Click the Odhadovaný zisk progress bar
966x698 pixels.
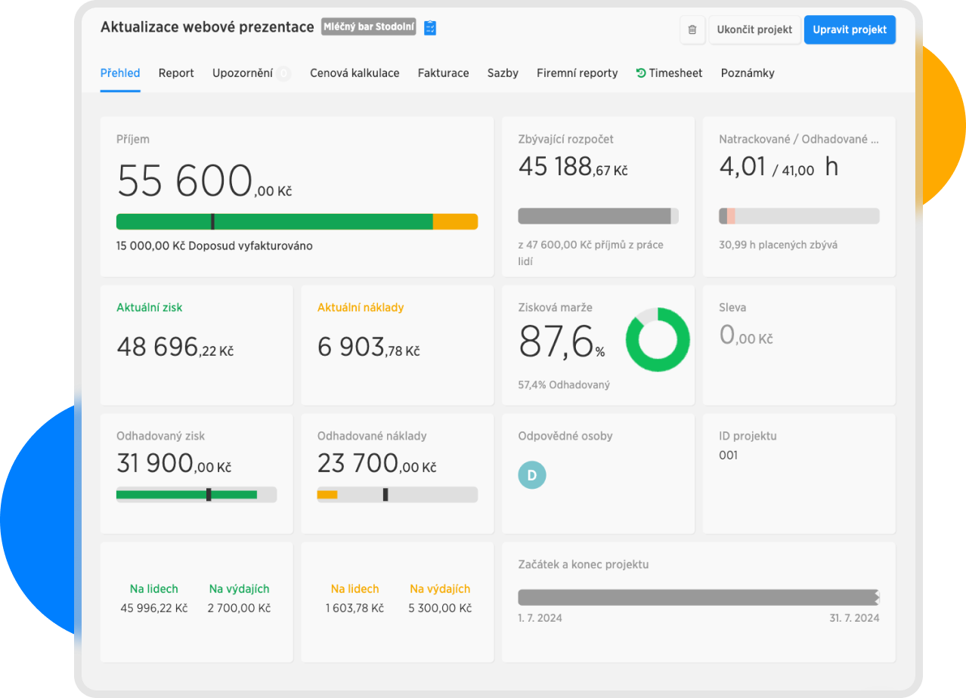[x=196, y=495]
